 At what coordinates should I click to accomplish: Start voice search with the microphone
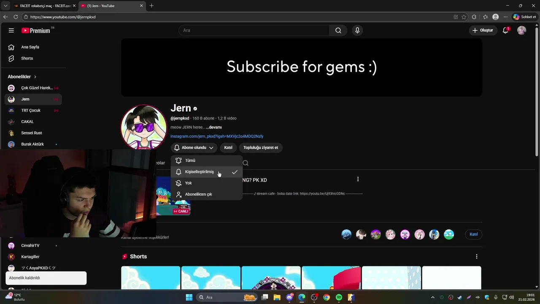click(x=357, y=30)
